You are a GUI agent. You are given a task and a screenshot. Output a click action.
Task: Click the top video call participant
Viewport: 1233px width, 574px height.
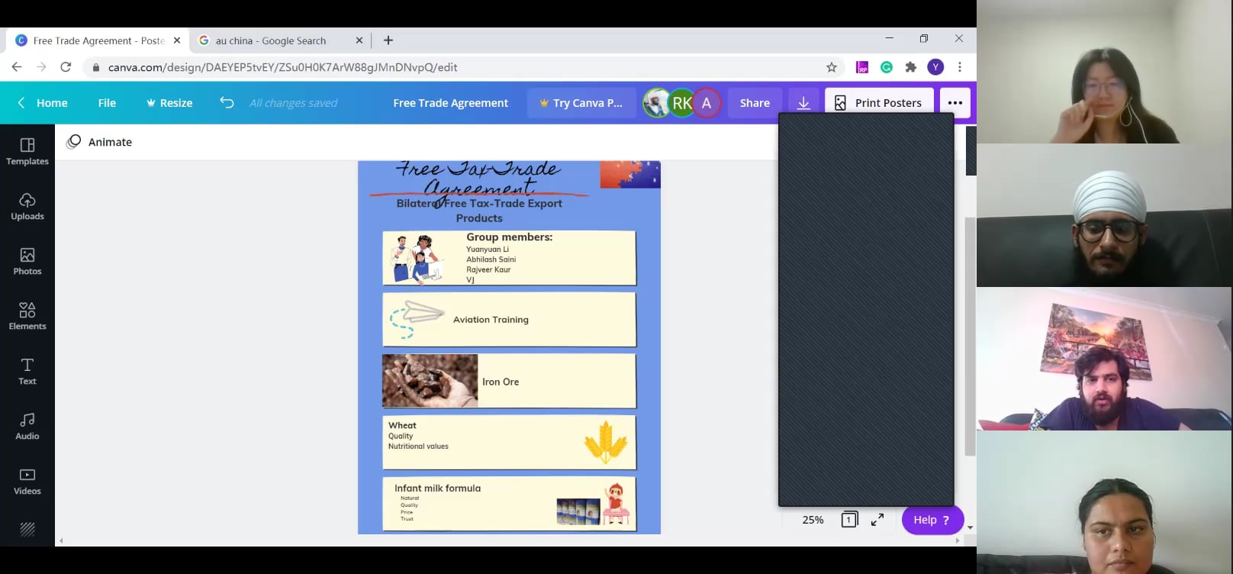click(1104, 72)
